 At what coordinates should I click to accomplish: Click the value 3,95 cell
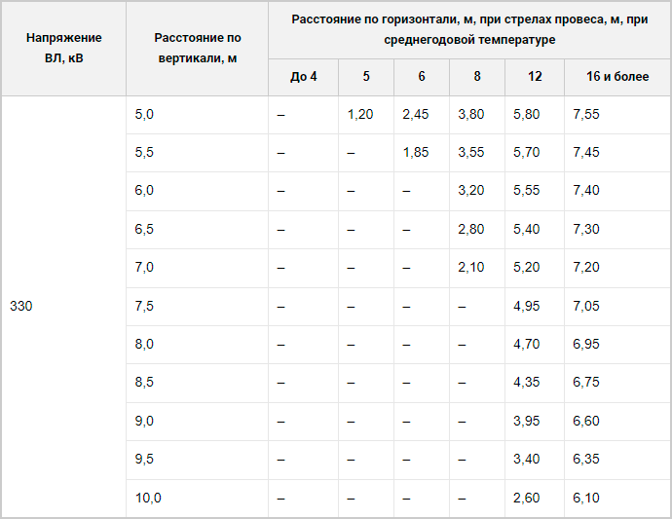tap(535, 422)
